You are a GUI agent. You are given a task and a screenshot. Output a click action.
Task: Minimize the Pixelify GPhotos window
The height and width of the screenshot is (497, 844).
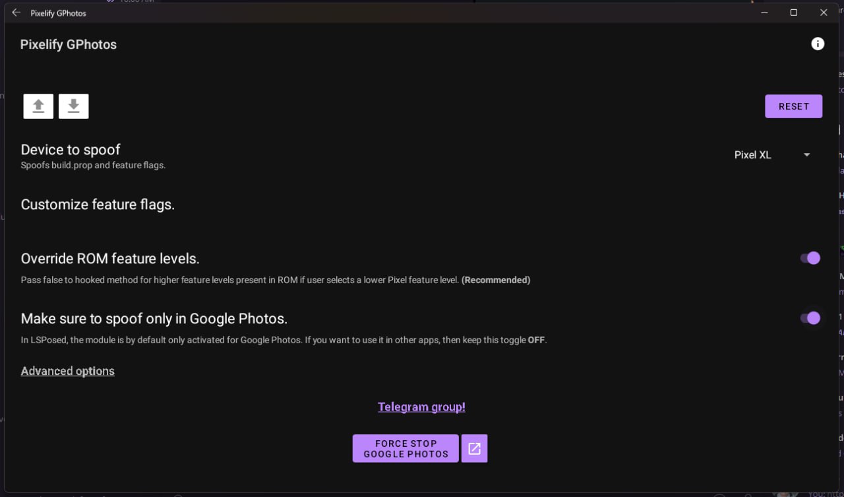[764, 13]
